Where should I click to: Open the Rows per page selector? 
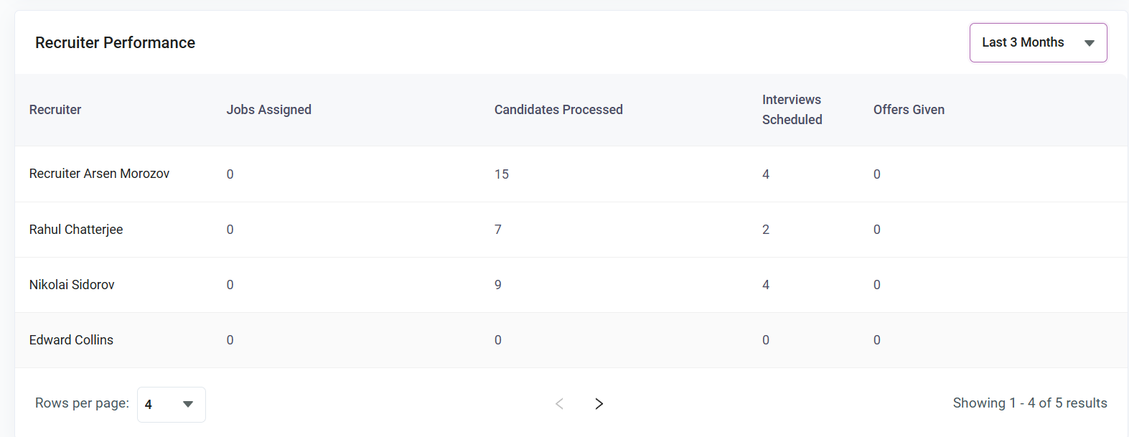(x=171, y=404)
